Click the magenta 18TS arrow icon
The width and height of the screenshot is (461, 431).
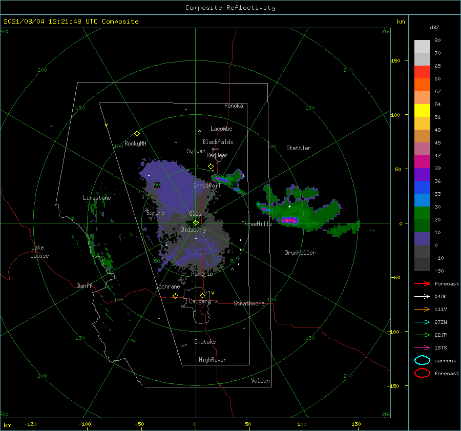422,348
